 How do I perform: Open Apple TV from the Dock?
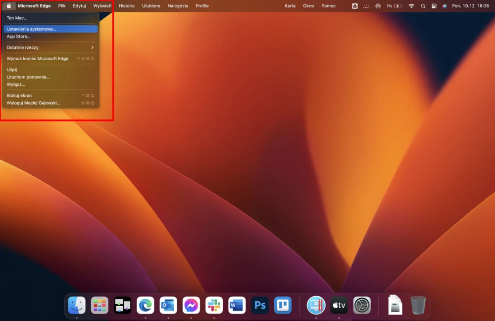[x=339, y=305]
